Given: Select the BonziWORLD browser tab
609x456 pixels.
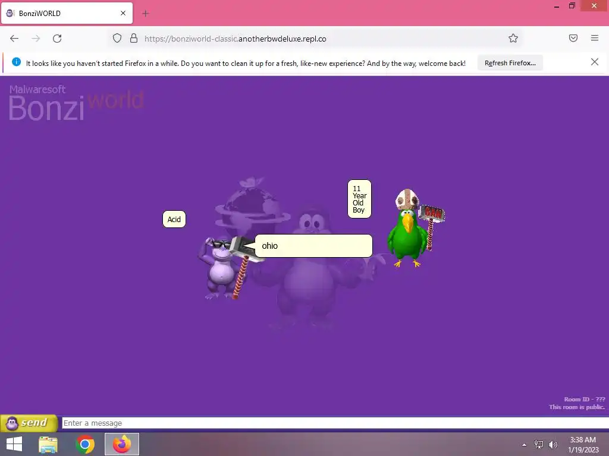Looking at the screenshot, I should click(x=67, y=13).
